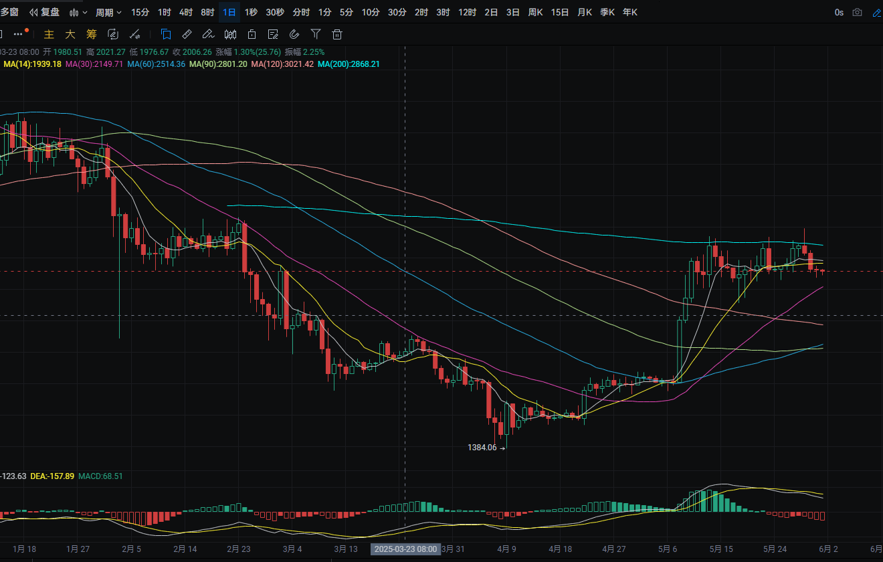The height and width of the screenshot is (562, 883).
Task: Select the ruler measure tool
Action: [x=187, y=34]
